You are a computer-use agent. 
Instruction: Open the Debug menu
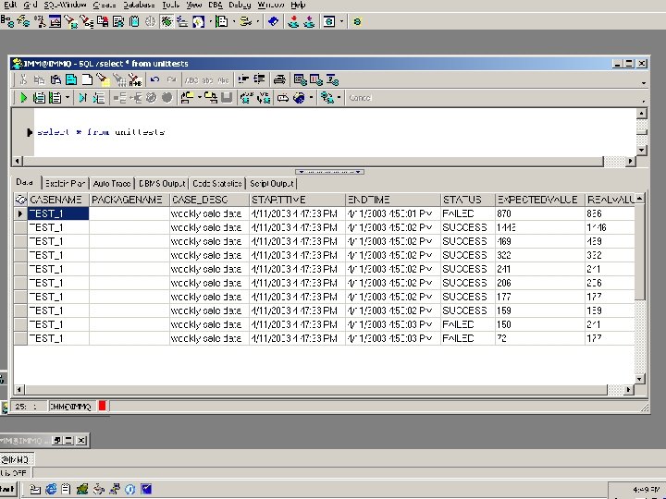click(x=240, y=5)
